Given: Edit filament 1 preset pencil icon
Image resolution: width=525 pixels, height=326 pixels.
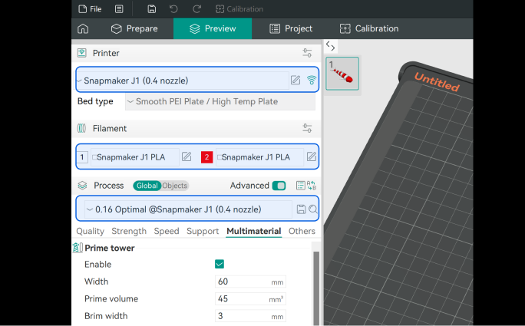Looking at the screenshot, I should pyautogui.click(x=187, y=156).
